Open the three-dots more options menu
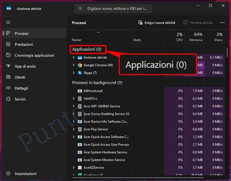The image size is (231, 181). [222, 22]
